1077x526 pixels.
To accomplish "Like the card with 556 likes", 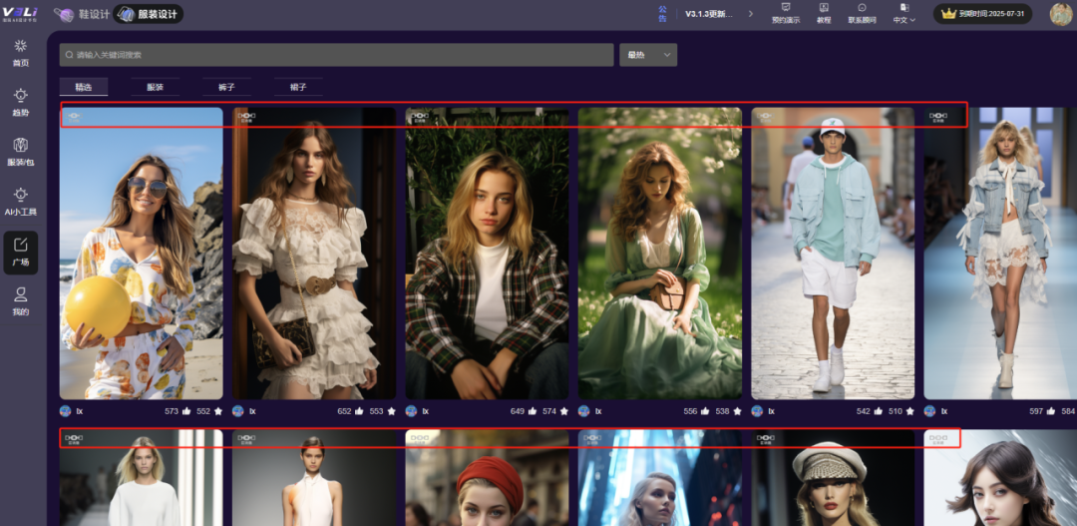I will (705, 411).
